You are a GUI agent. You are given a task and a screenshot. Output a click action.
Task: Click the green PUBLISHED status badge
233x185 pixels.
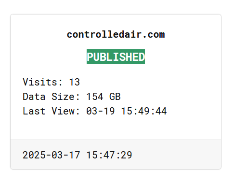coord(116,57)
